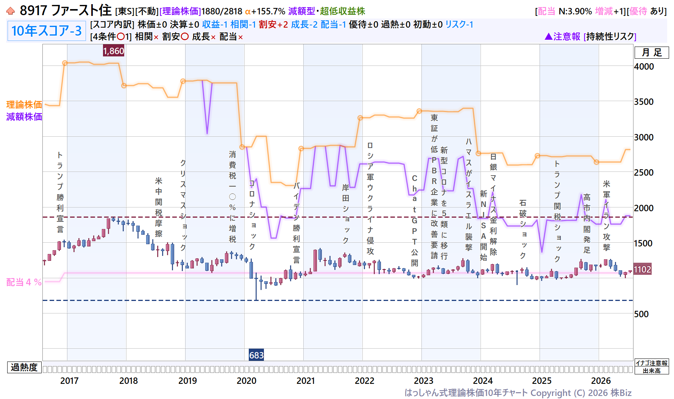Screen dimensions: 674x399
Task: Click the はっしゃん式理論株価10年チャート copyright text
Action: 518,393
